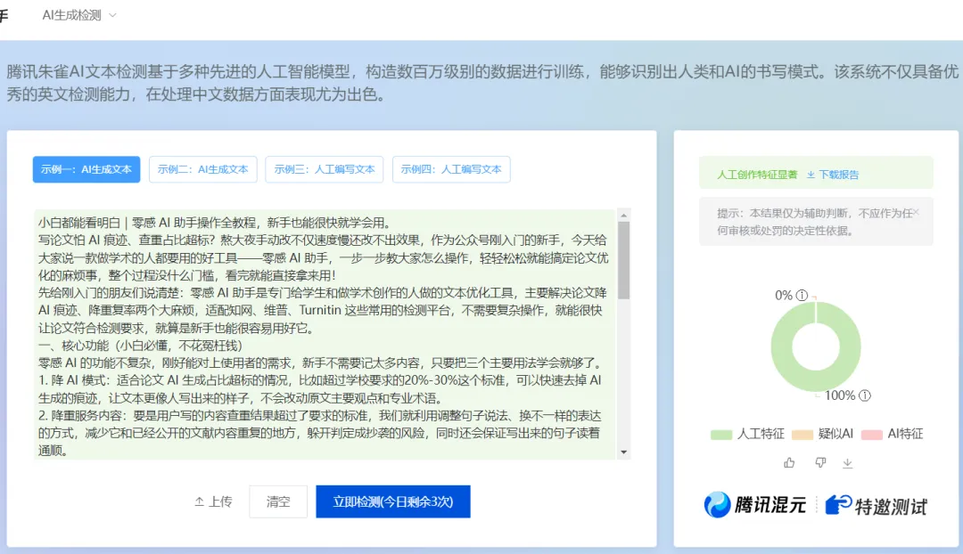Select 示例四：人工编写文本 tab

[x=451, y=169]
